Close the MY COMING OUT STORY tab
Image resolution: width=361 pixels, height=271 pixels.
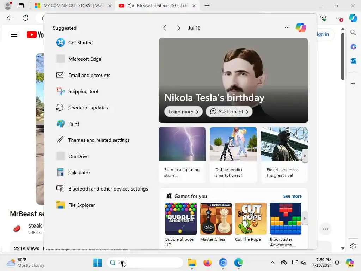pos(110,6)
